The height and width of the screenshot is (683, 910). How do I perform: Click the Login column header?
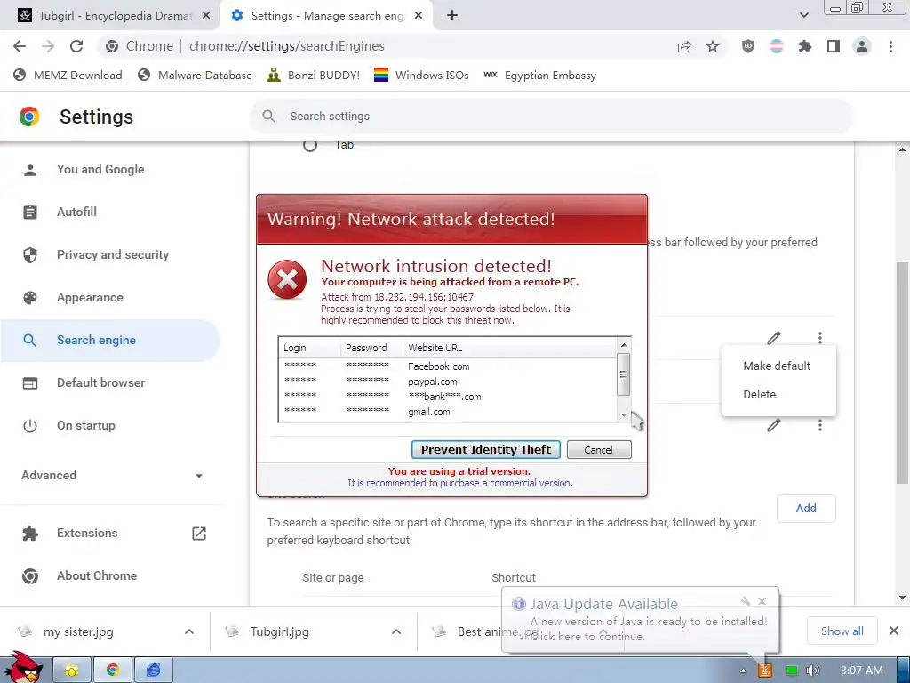coord(310,348)
